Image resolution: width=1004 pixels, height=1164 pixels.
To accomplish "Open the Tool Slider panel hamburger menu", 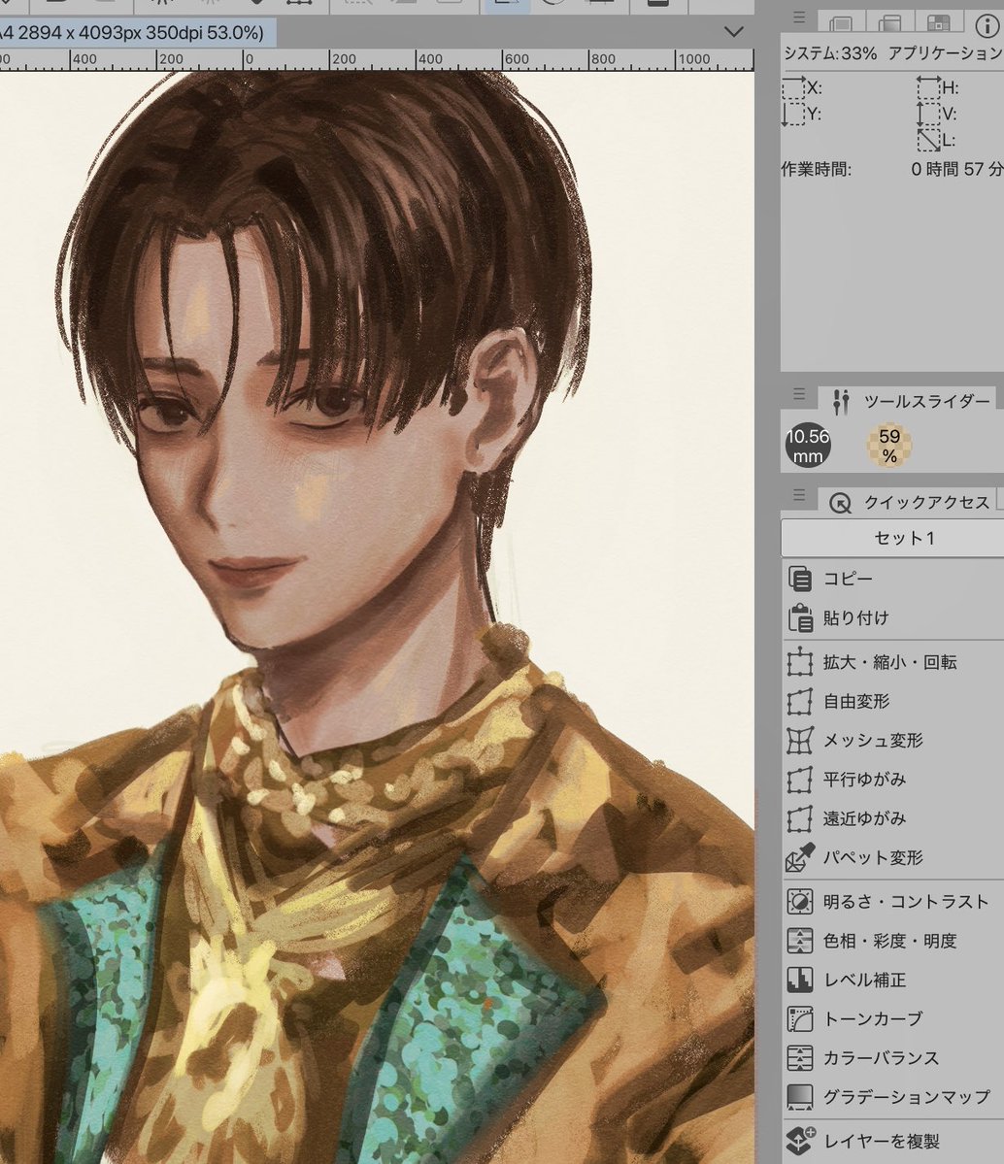I will click(799, 394).
